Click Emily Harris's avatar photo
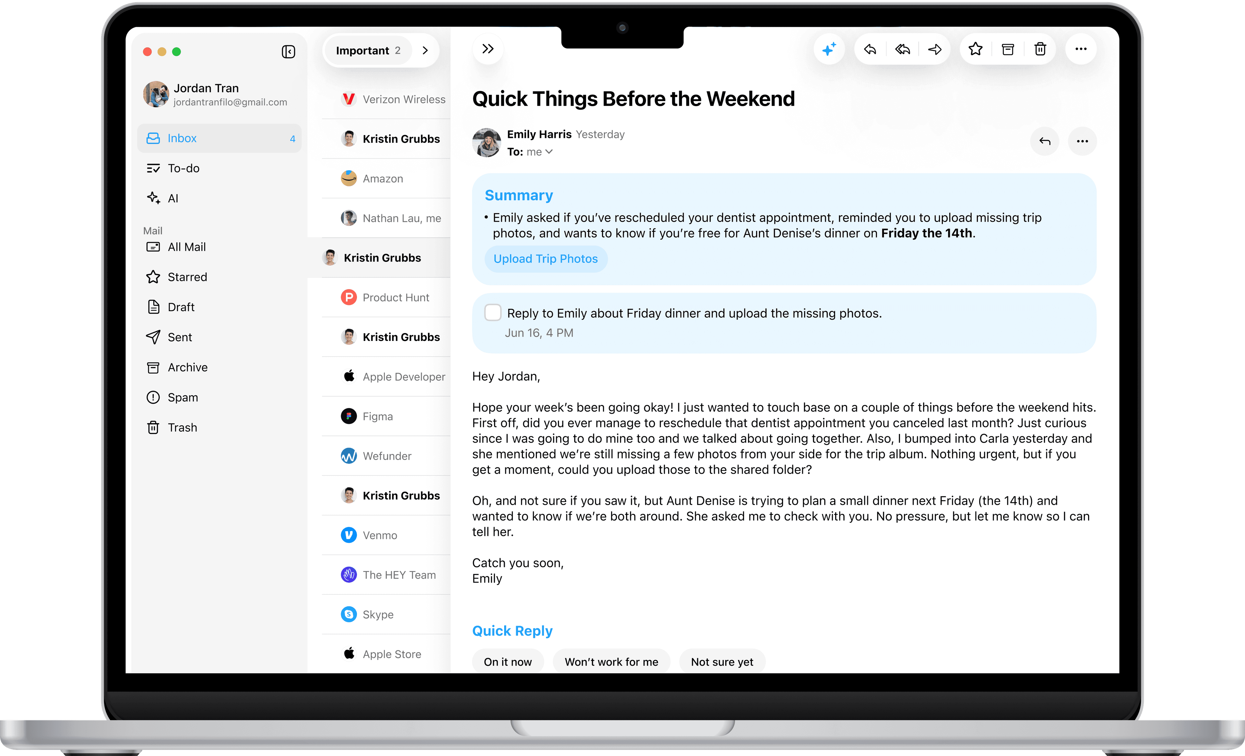 [487, 142]
